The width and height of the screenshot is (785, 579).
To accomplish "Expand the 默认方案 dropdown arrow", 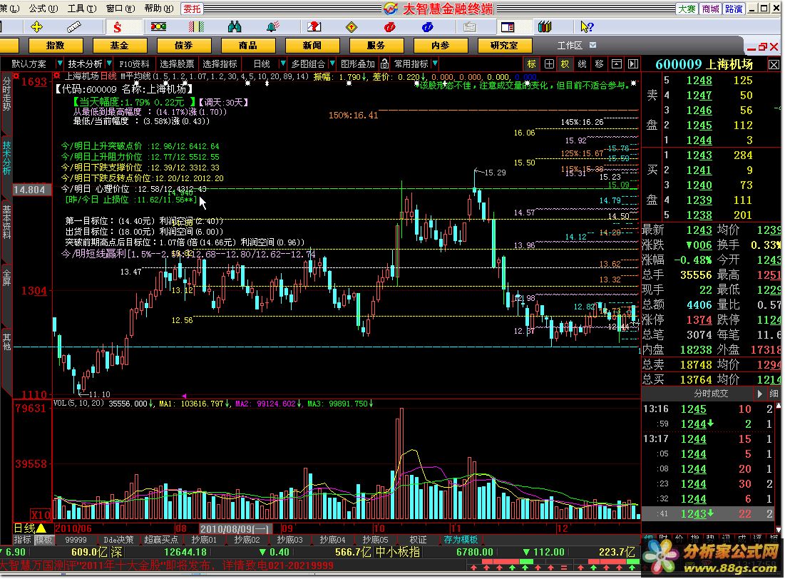I will 60,63.
